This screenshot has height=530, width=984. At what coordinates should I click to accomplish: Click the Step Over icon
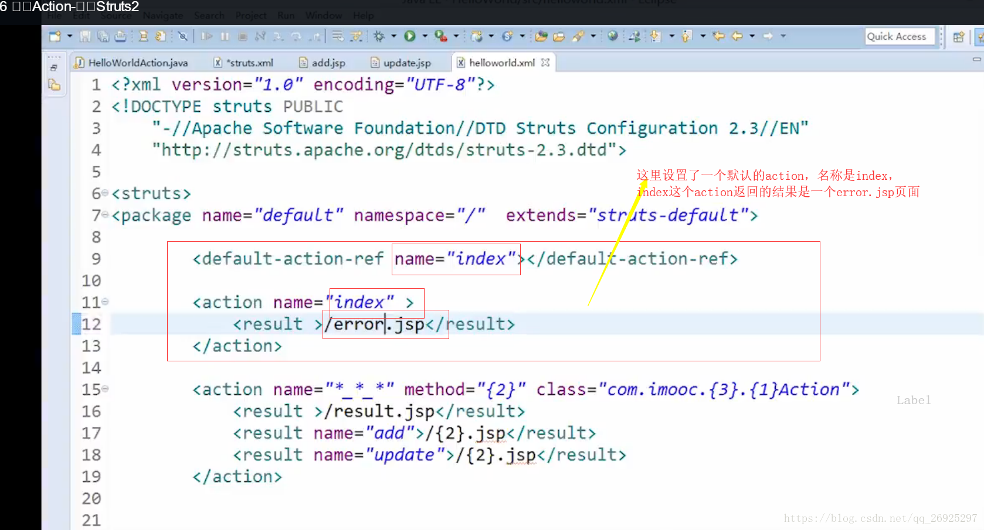pyautogui.click(x=296, y=36)
